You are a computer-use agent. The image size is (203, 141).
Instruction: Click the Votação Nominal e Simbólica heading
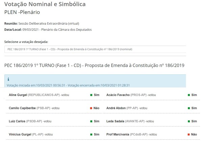point(45,4)
